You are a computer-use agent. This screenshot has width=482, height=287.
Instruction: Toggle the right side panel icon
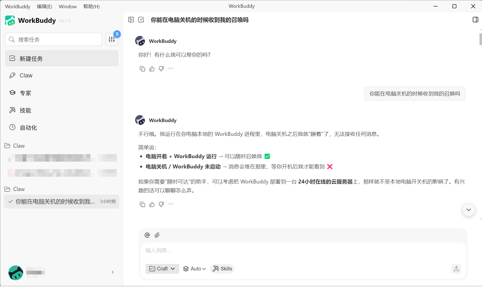tap(475, 20)
